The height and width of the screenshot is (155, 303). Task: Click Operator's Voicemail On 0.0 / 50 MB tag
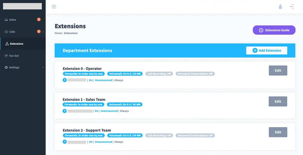tap(125, 74)
